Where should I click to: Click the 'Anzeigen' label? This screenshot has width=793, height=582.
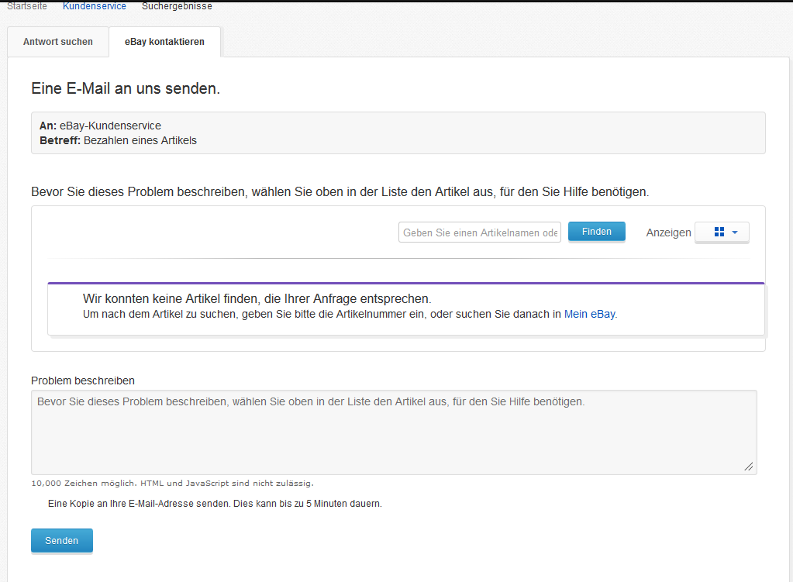(x=669, y=232)
